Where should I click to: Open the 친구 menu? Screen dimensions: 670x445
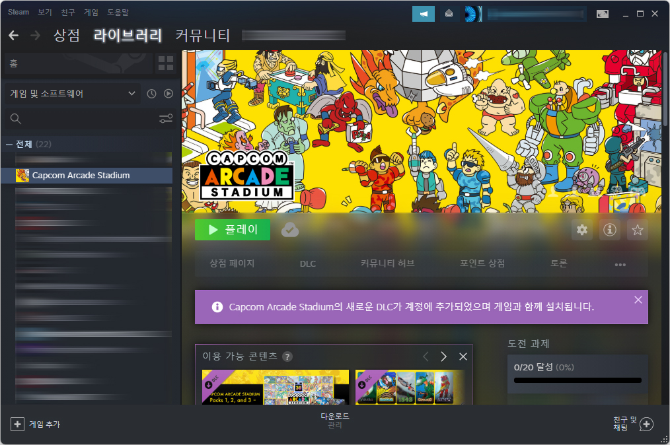[68, 12]
